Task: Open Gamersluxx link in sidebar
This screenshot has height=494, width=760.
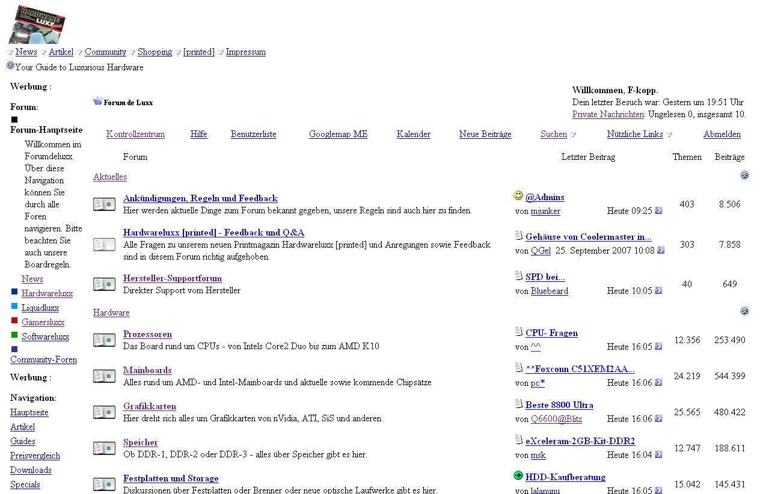Action: tap(43, 322)
